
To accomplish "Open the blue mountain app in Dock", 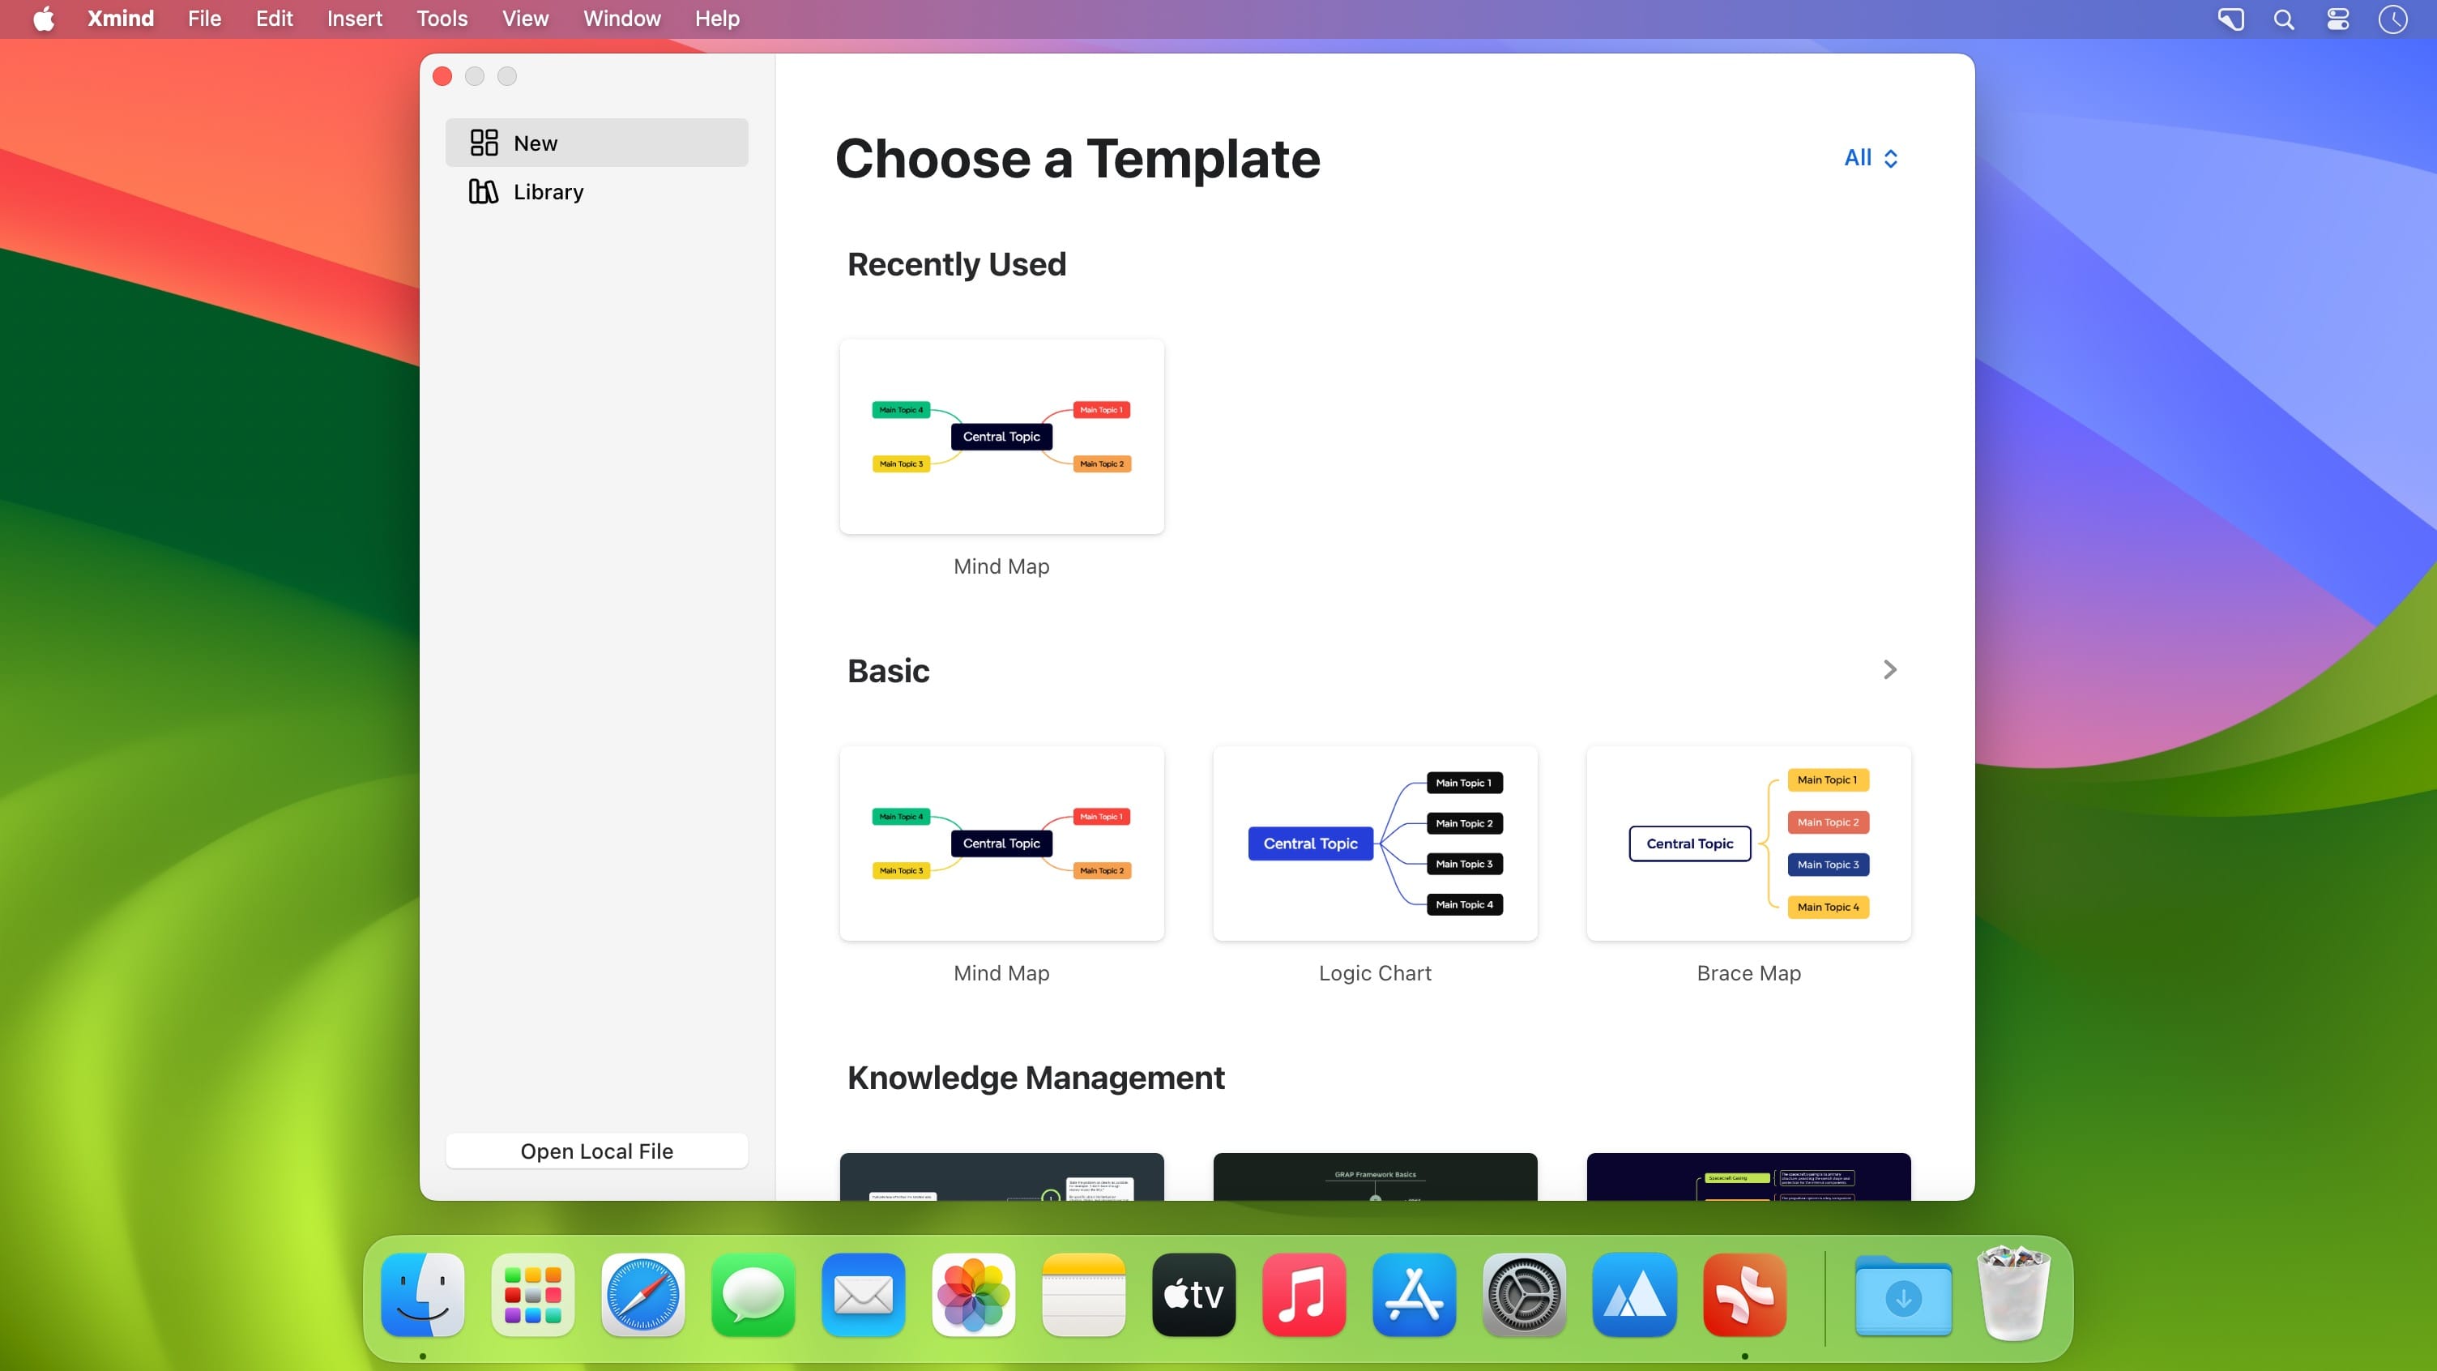I will pos(1635,1294).
